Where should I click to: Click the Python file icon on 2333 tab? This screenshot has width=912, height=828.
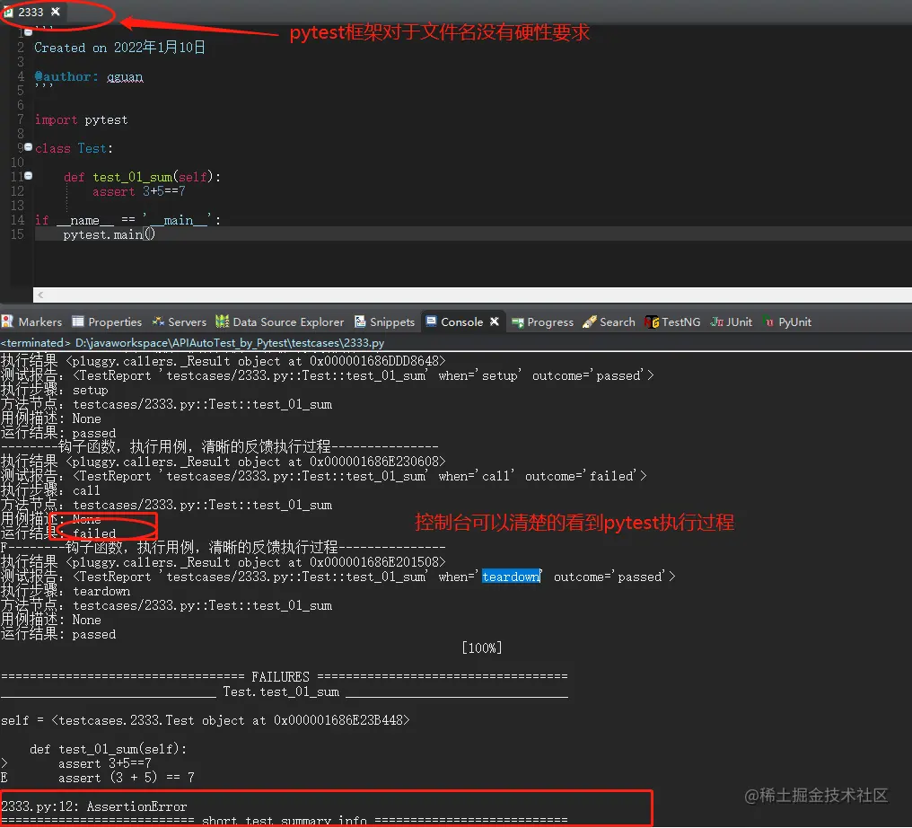coord(8,12)
